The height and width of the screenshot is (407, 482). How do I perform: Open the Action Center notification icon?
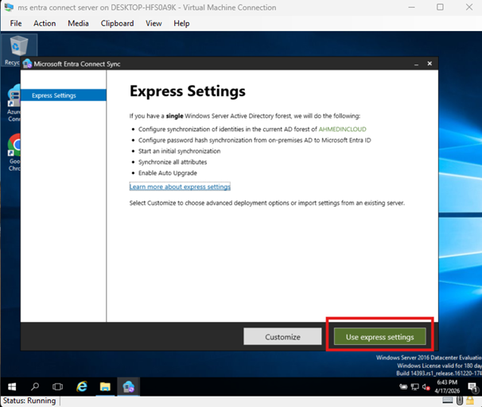click(472, 387)
